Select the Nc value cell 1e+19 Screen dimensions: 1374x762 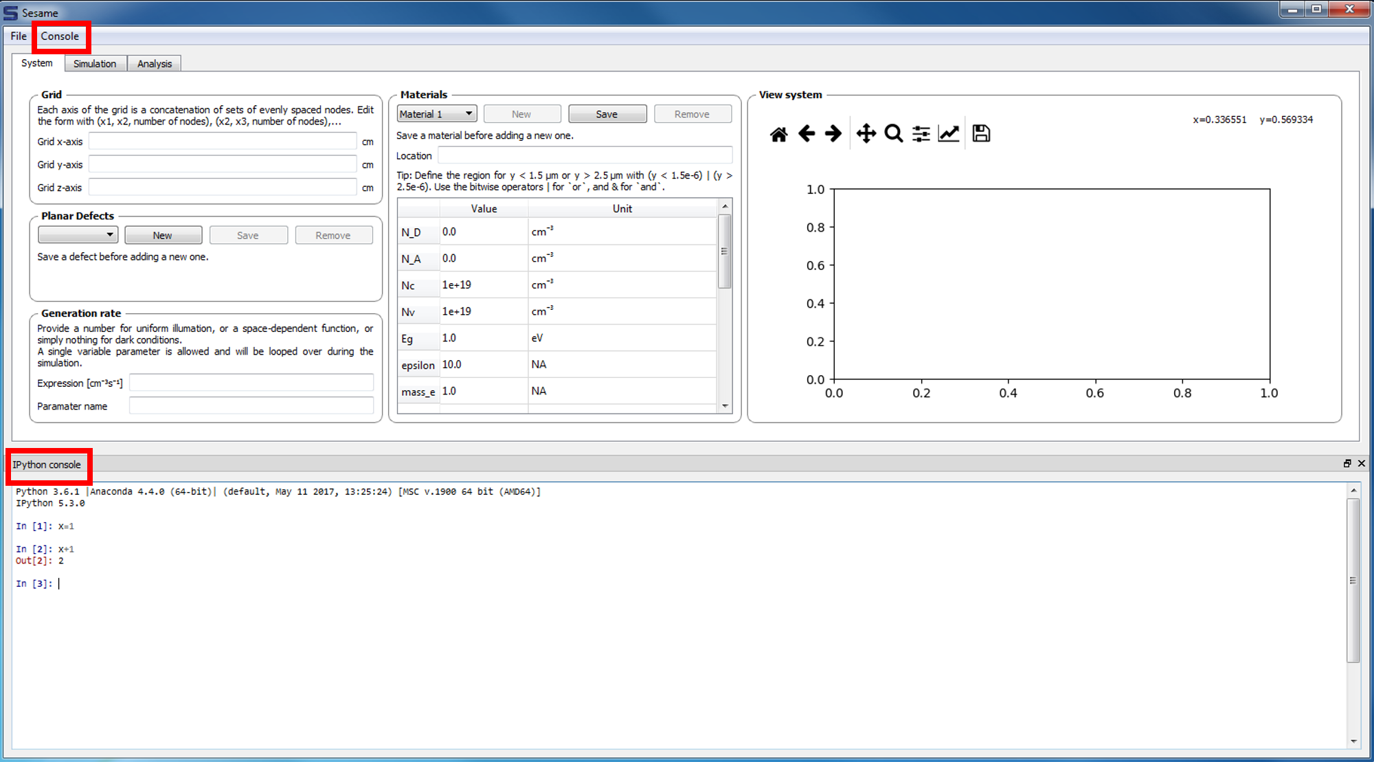484,284
